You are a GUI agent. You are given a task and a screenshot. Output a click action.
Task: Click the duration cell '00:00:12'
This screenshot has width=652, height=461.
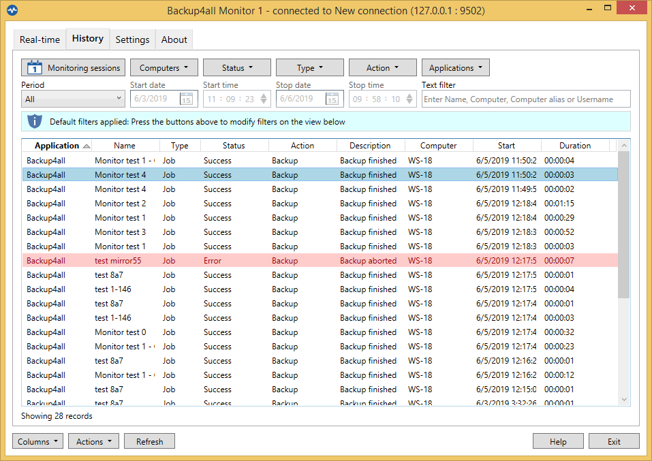point(559,375)
